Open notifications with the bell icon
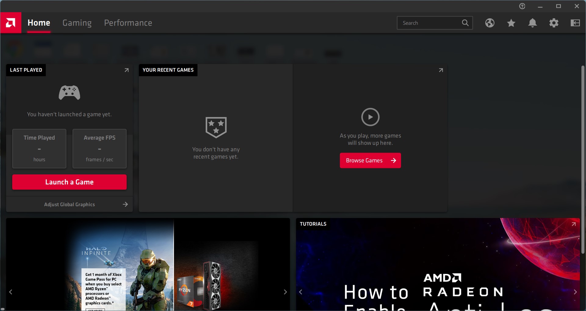The width and height of the screenshot is (586, 311). (x=533, y=23)
